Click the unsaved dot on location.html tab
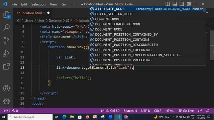This screenshot has height=120, width=214. [x=48, y=13]
